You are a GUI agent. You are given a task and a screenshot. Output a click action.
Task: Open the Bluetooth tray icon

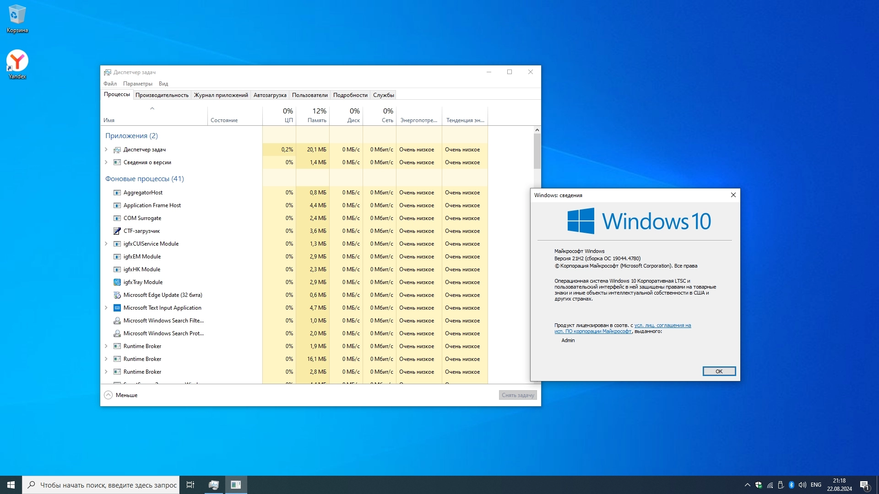(x=791, y=485)
